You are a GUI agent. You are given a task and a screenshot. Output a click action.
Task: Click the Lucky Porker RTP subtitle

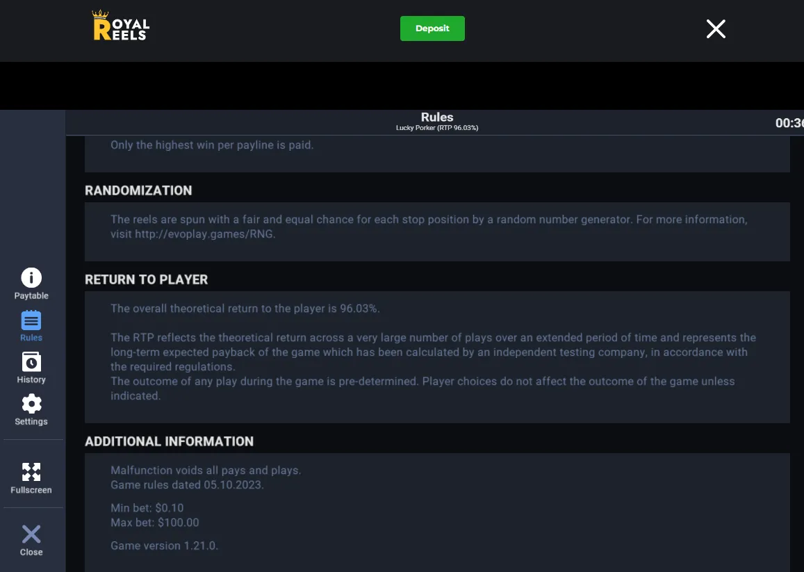point(437,128)
